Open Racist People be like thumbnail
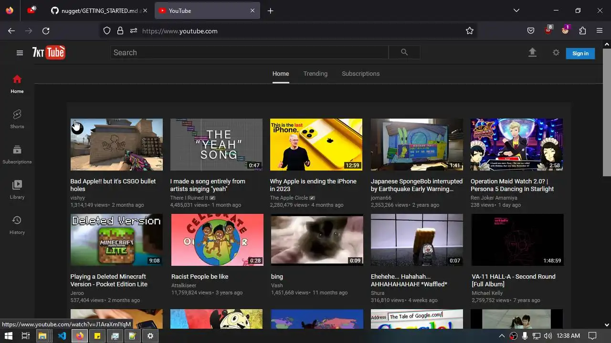The image size is (611, 343). pos(217,240)
